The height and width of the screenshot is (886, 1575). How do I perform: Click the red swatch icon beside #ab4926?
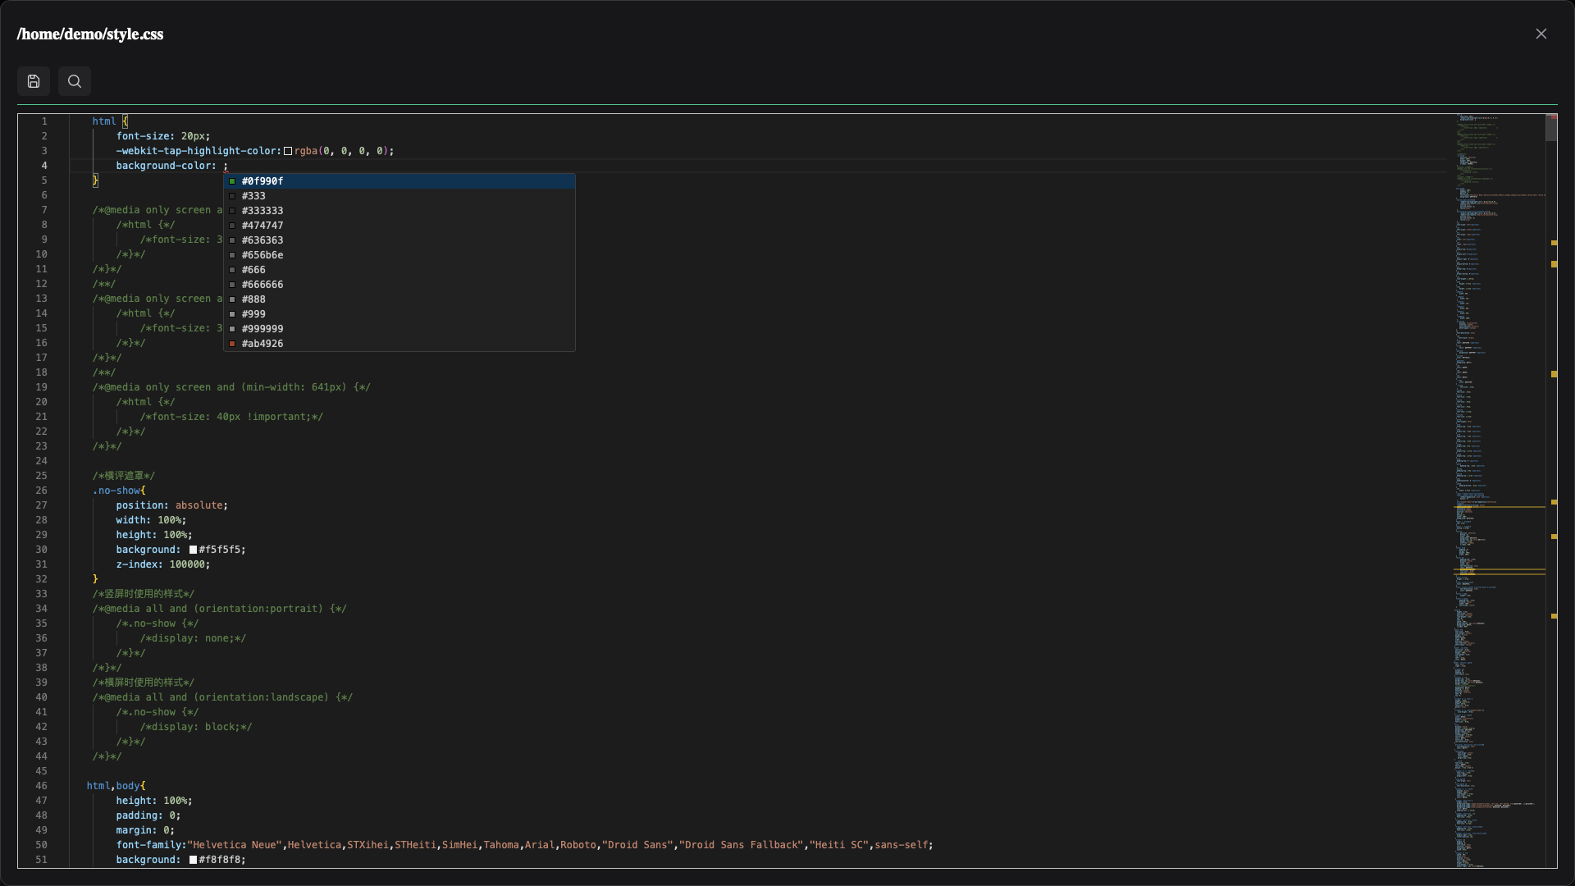[x=232, y=344]
